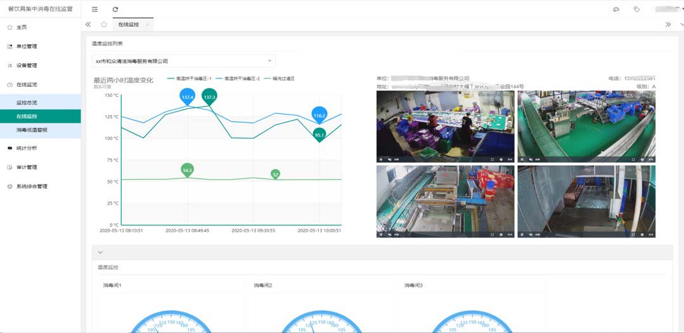Click the tag icon in the header
The image size is (684, 333).
636,9
